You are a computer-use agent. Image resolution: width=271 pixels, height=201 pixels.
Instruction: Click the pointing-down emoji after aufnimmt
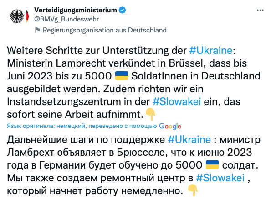(x=150, y=114)
